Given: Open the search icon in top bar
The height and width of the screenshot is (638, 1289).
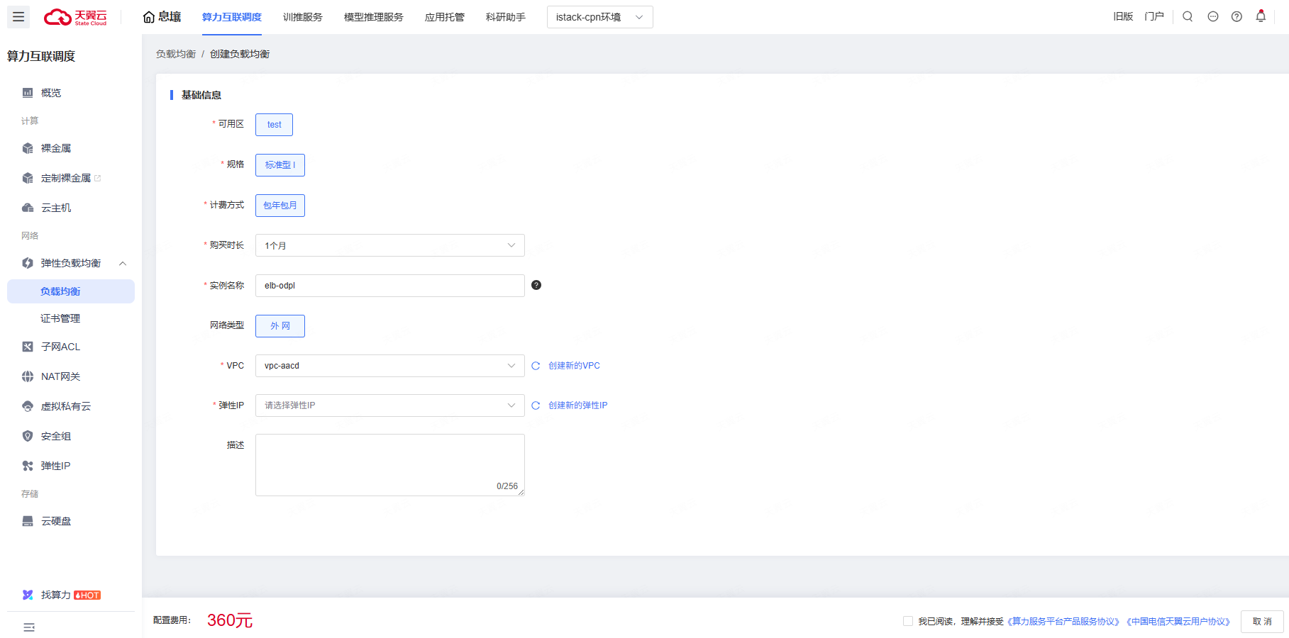Looking at the screenshot, I should click(1188, 16).
